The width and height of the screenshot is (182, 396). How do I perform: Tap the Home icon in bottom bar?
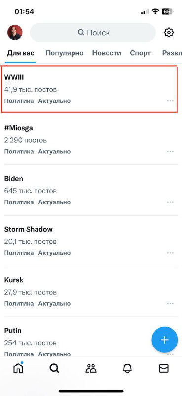coord(18,368)
